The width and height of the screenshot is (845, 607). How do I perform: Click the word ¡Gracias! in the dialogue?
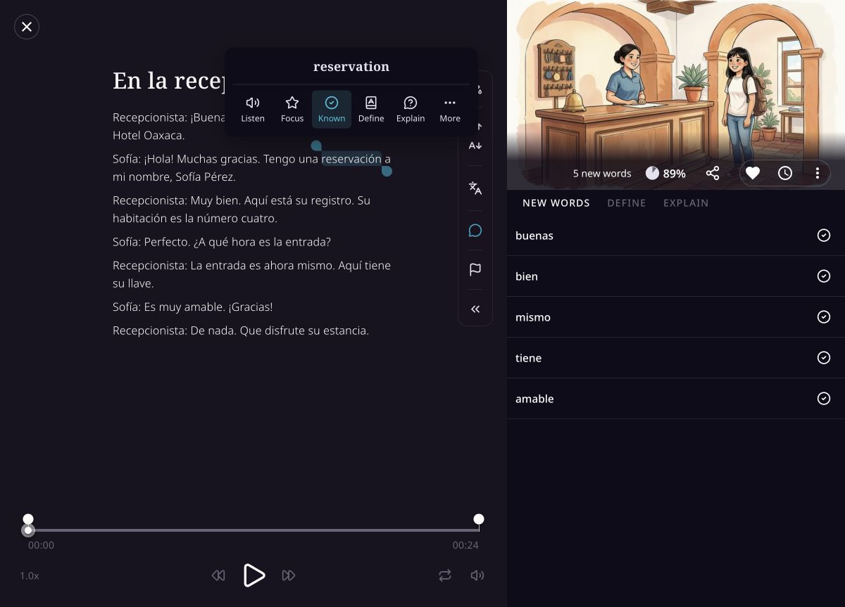tap(250, 307)
